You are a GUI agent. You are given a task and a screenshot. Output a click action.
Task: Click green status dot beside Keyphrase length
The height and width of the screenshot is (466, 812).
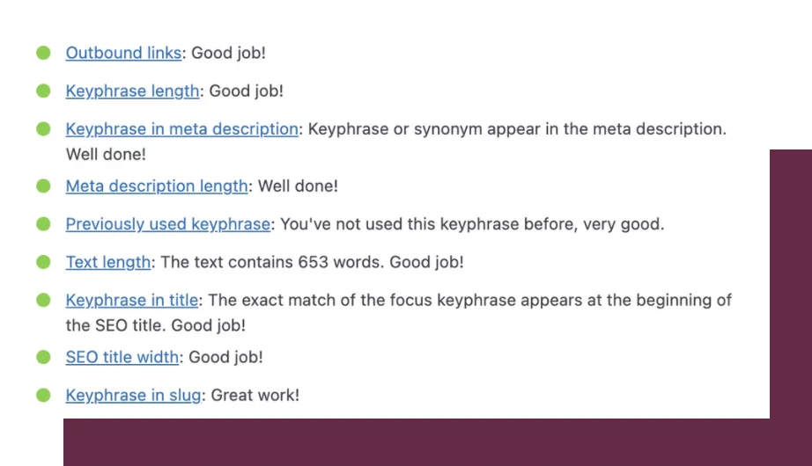[x=43, y=91]
